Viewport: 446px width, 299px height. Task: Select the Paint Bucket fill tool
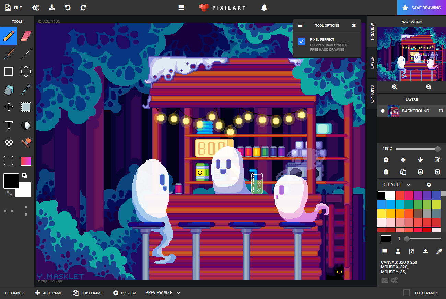click(9, 89)
